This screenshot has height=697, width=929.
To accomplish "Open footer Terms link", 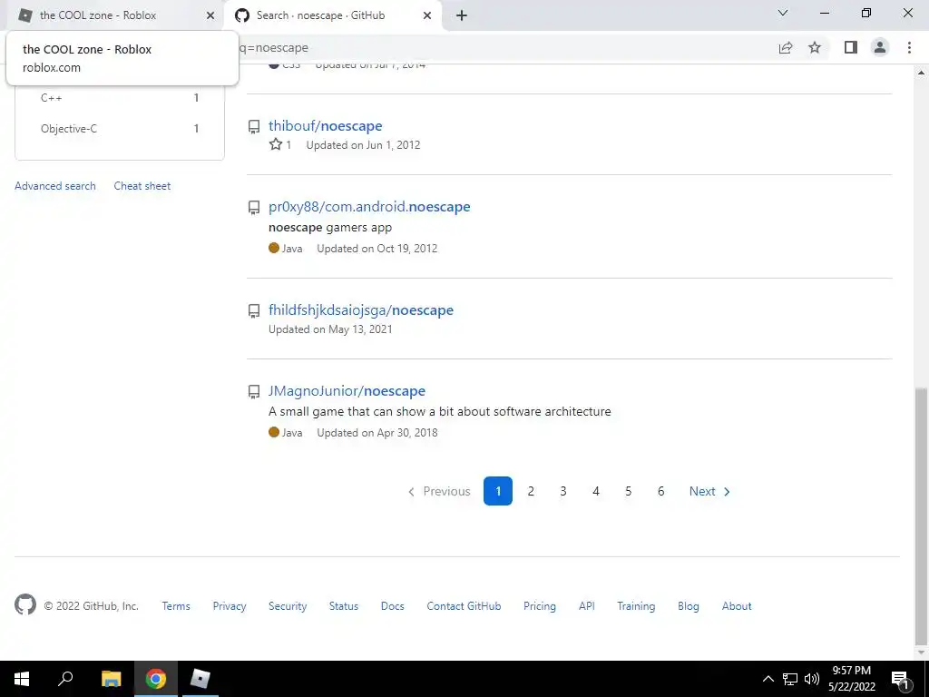I will (176, 605).
